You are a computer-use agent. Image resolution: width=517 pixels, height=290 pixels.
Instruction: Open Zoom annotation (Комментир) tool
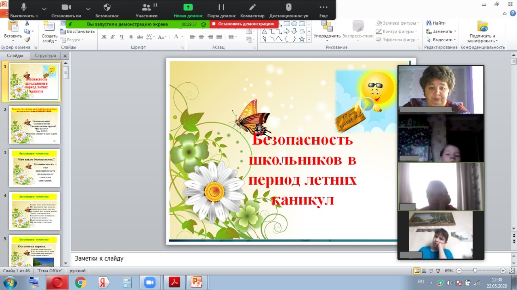pyautogui.click(x=252, y=10)
